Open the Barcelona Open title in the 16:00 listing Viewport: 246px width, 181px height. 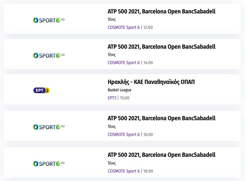[x=161, y=118]
